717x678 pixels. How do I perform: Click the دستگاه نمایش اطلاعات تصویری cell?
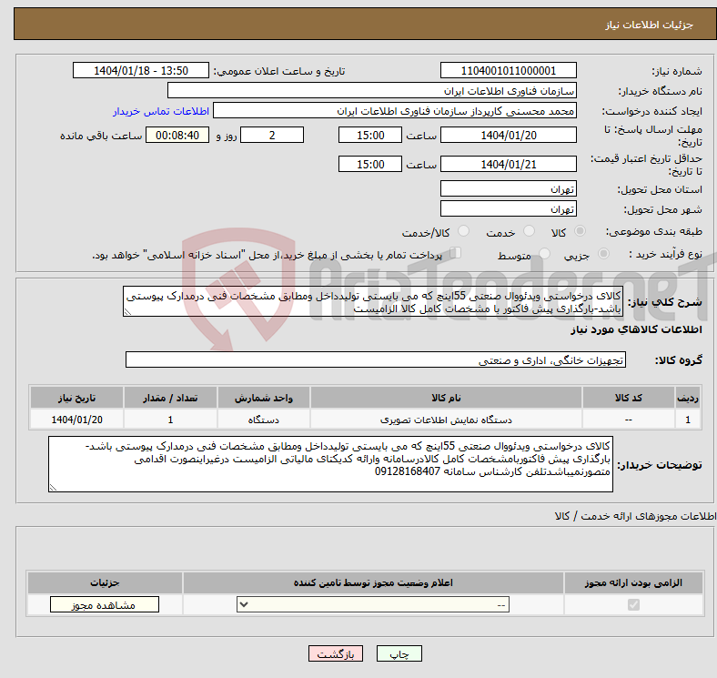coord(446,420)
